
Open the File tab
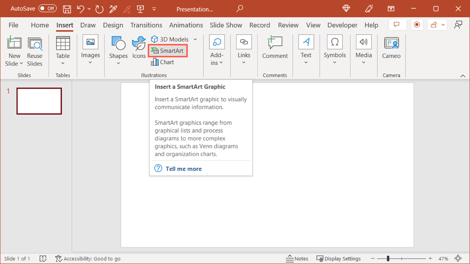click(13, 25)
